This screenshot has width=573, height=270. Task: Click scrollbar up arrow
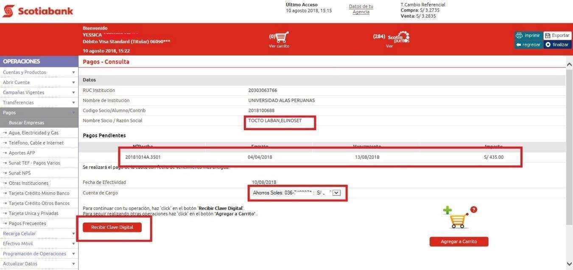coord(569,64)
